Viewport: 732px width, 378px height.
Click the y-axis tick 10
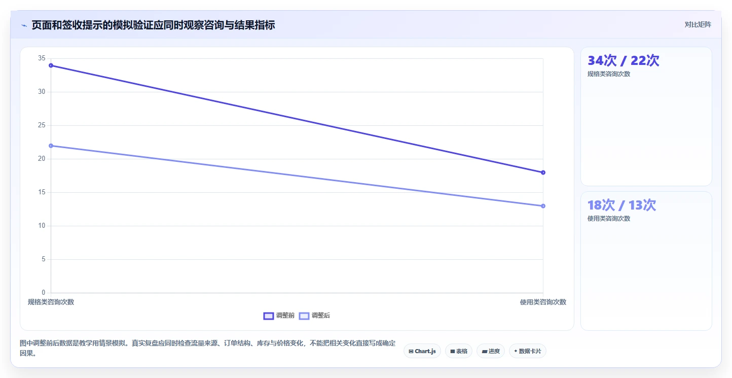[42, 226]
